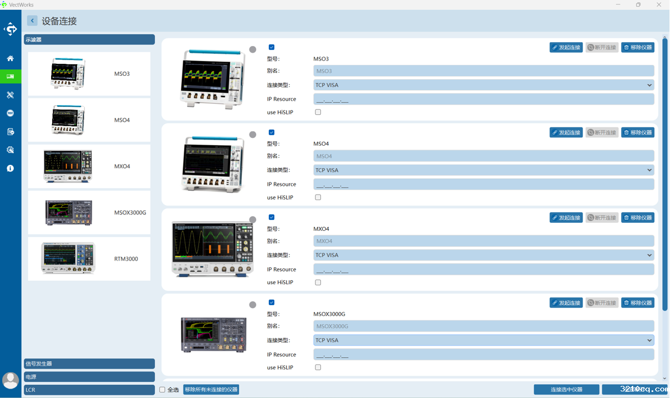This screenshot has width=670, height=398.
Task: Click the back arrow beside 设备连接
Action: click(32, 21)
